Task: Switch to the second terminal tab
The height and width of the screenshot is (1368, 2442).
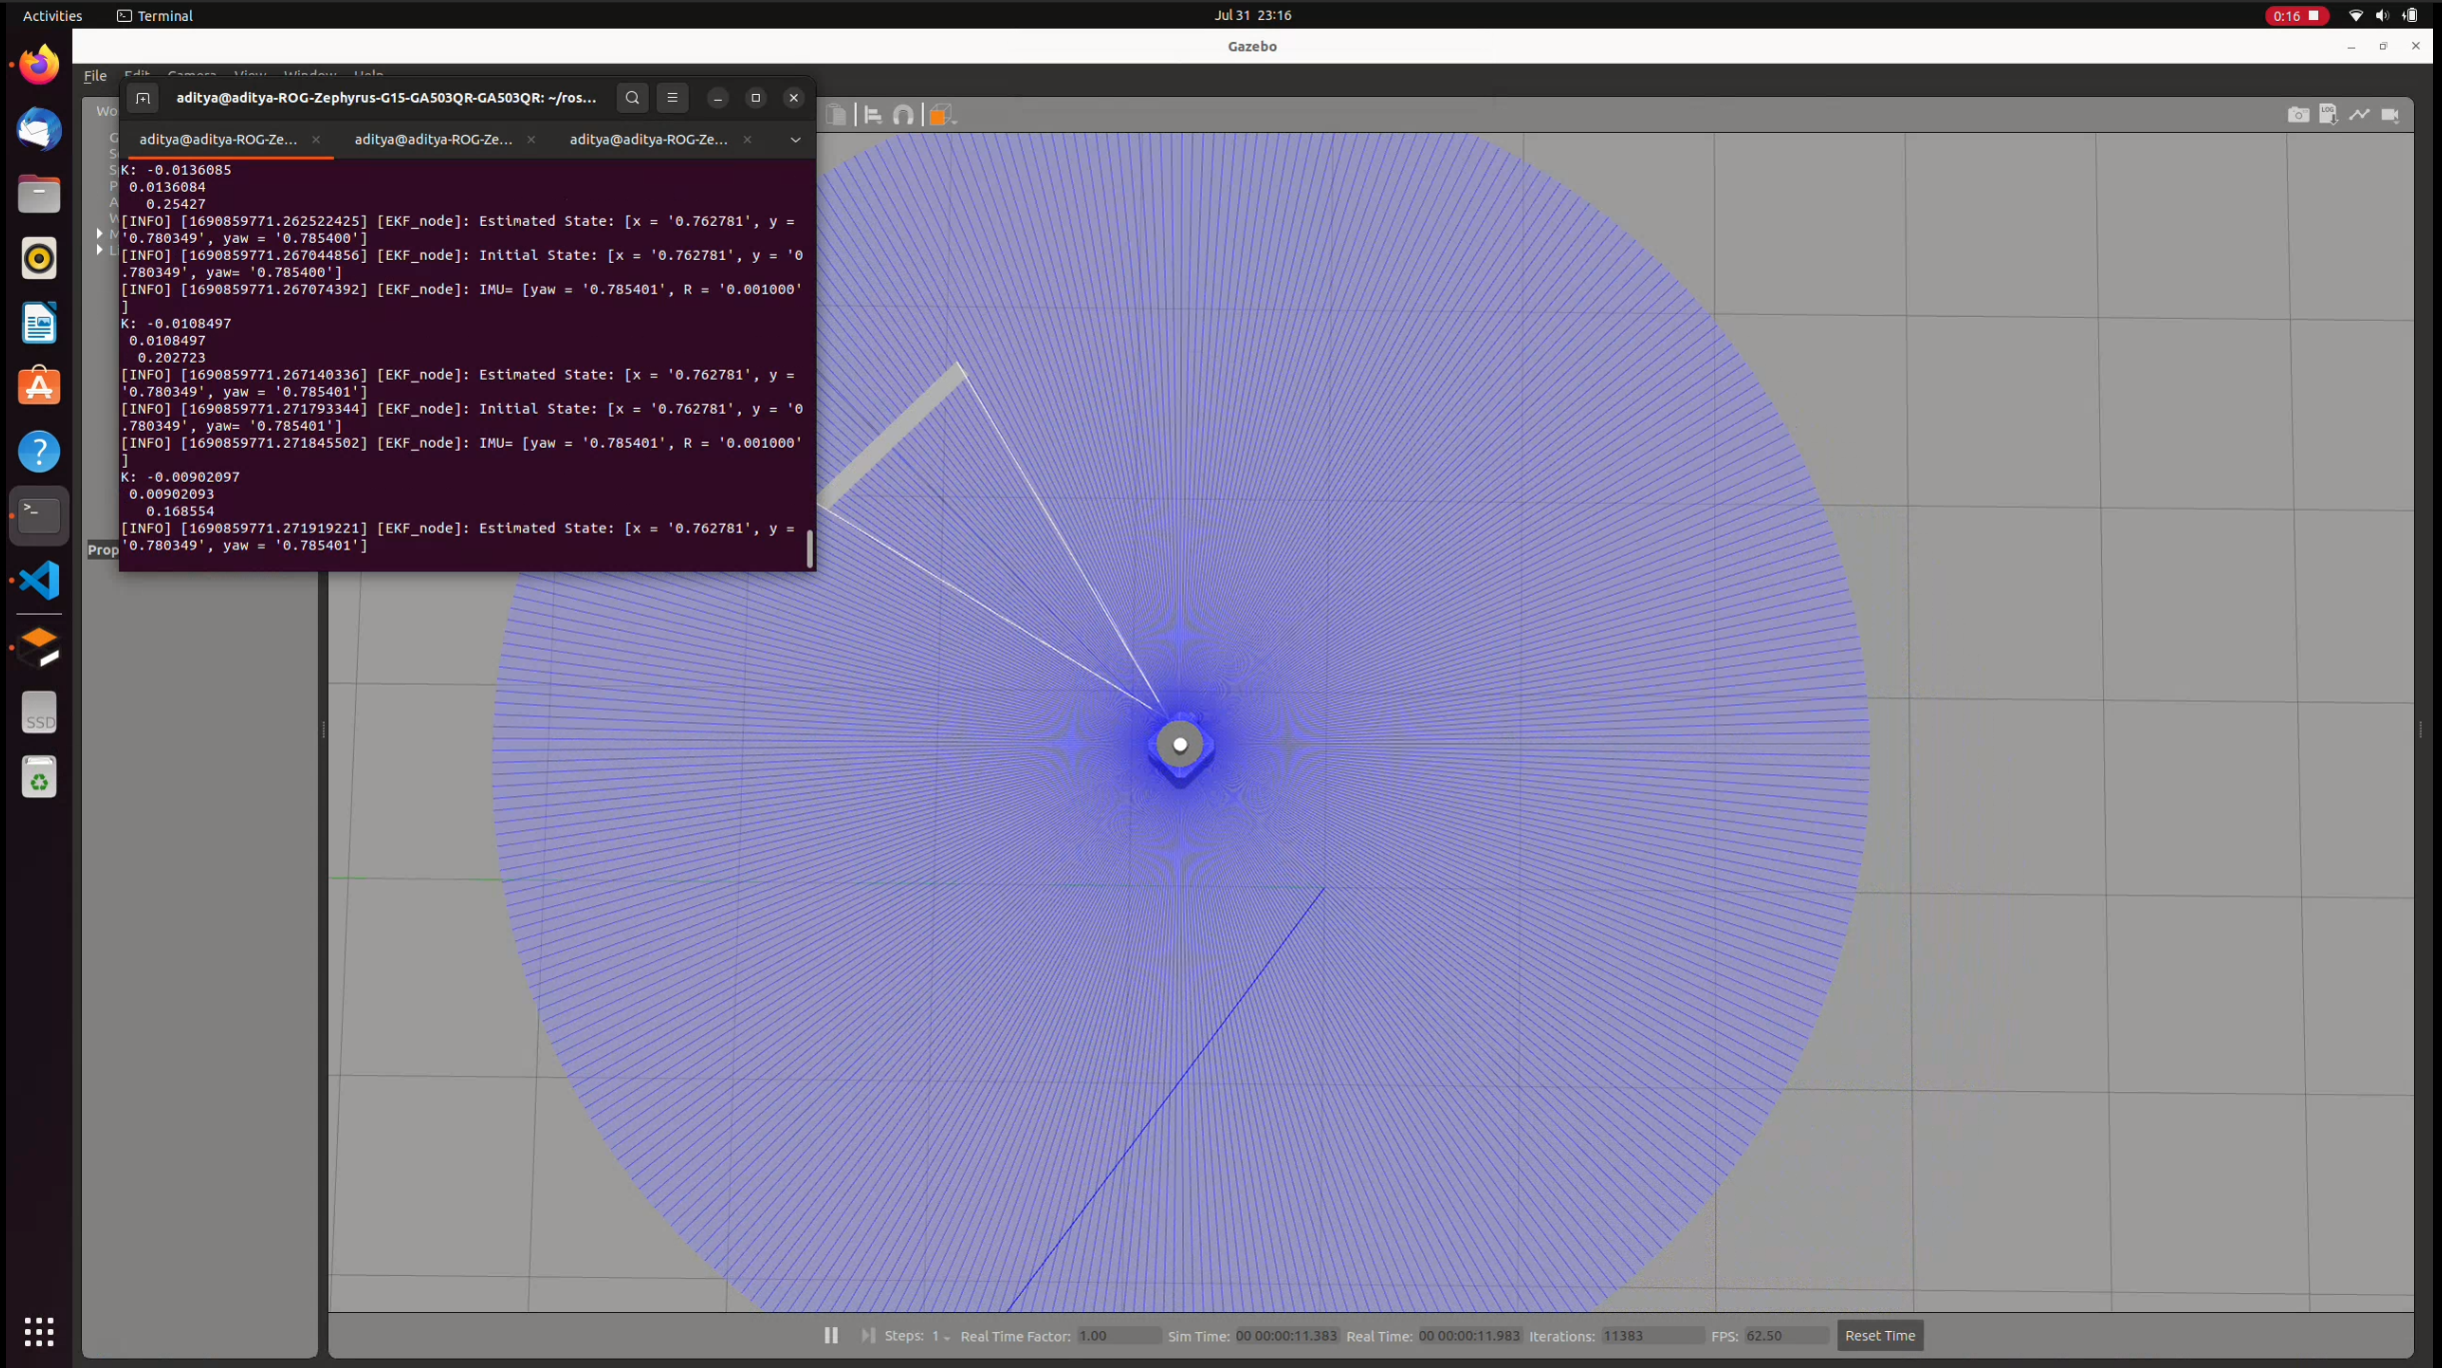Action: click(433, 140)
